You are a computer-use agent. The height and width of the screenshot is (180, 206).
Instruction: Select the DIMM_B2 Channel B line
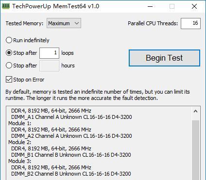pyautogui.click(x=71, y=174)
